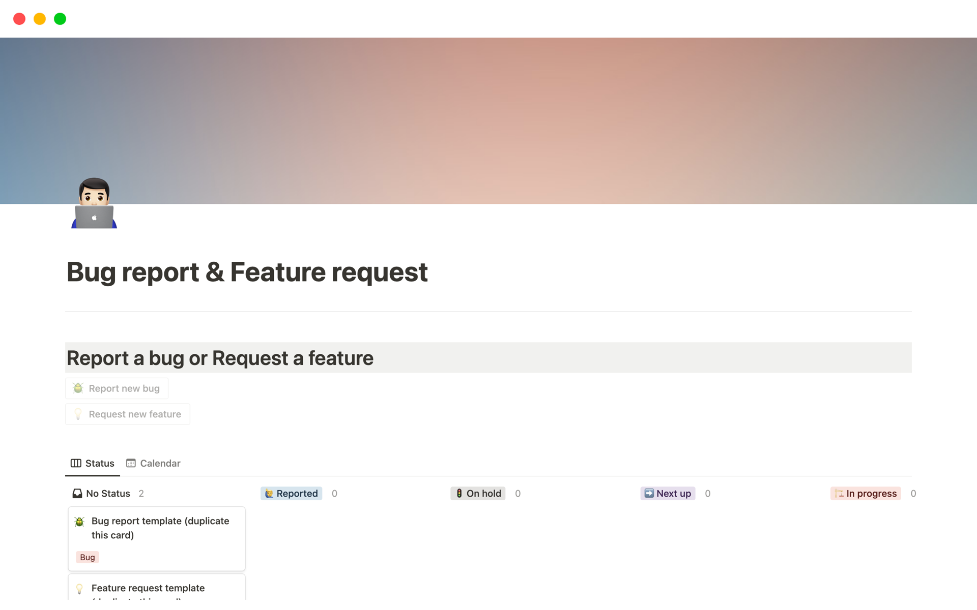Screen dimensions: 977x610
Task: Scroll down to see Feature request template
Action: click(149, 588)
